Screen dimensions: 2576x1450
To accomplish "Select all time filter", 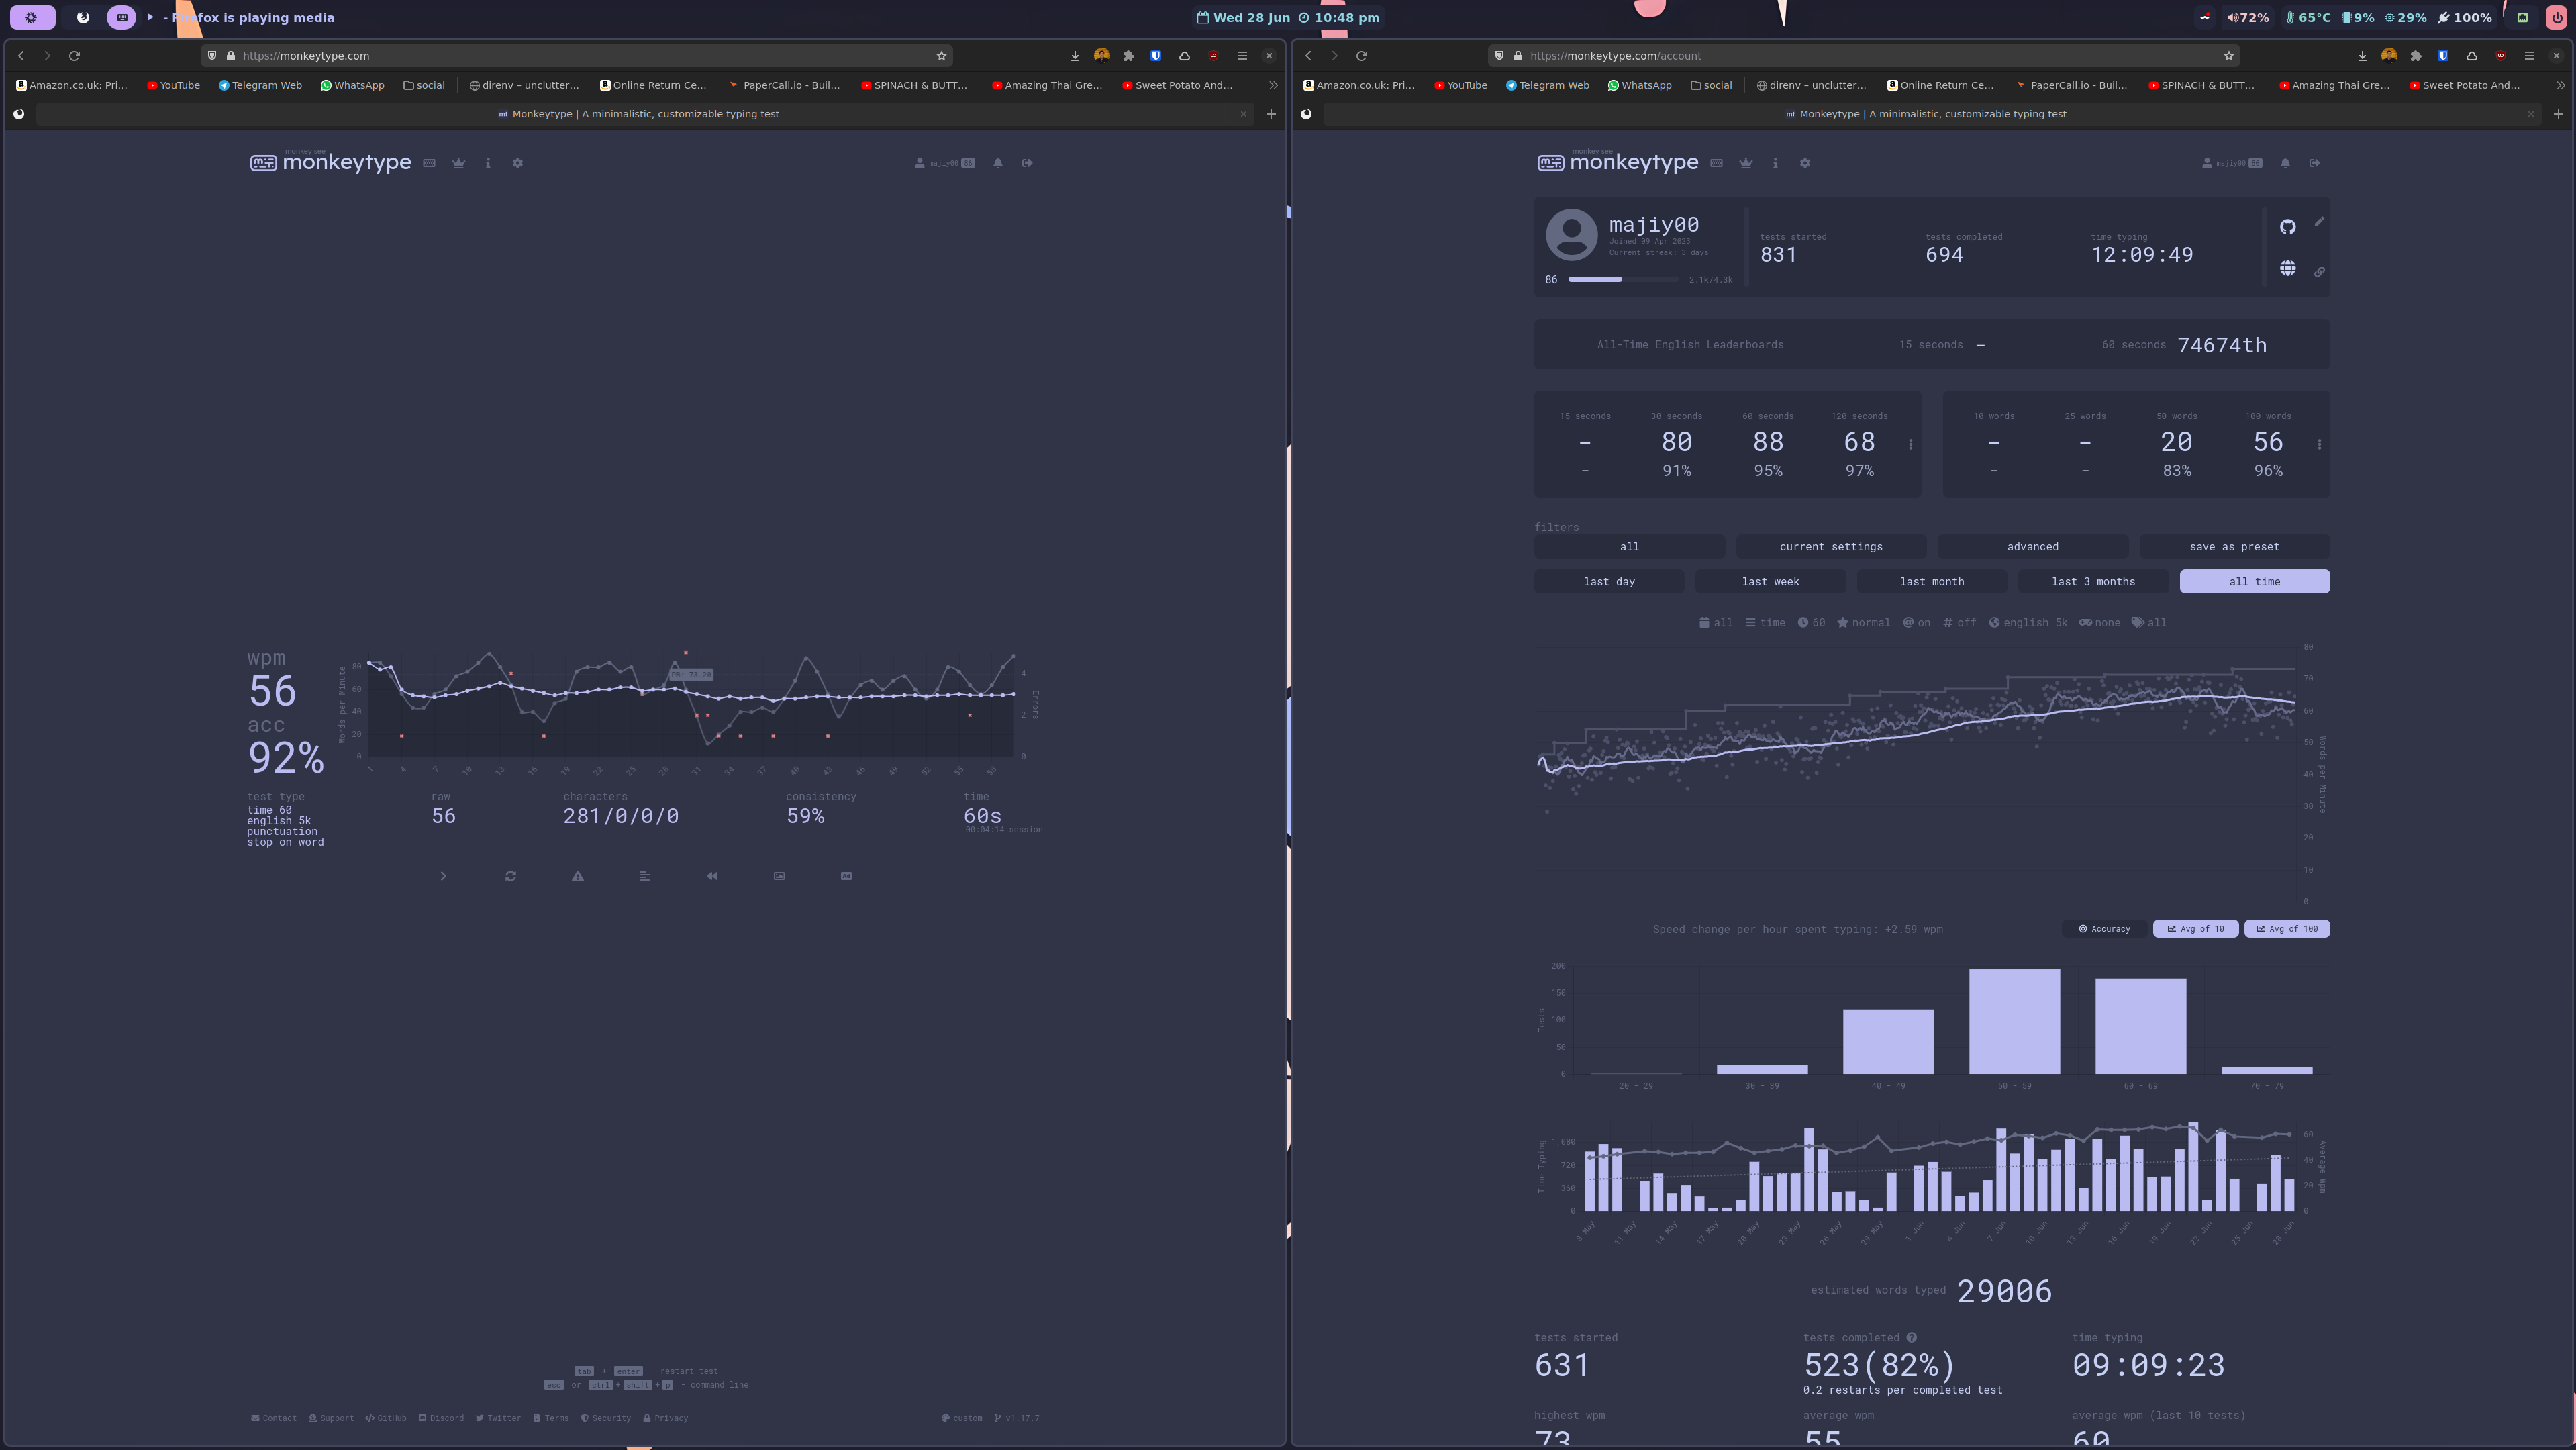I will pyautogui.click(x=2254, y=582).
